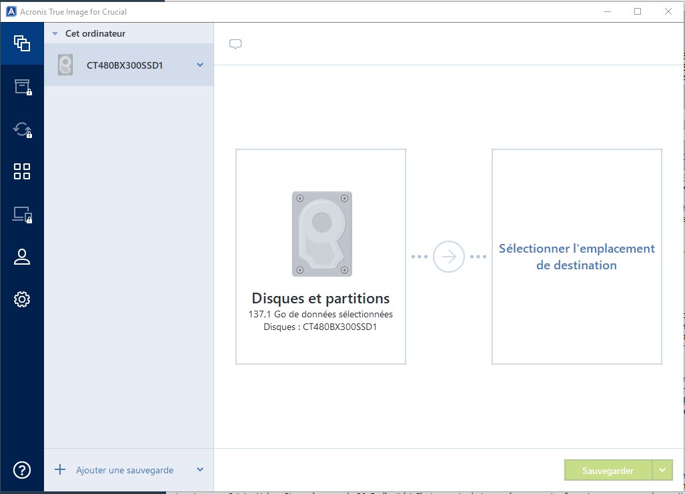Select the CT480BX300SSD1 backup entry
This screenshot has height=494, width=685.
[124, 65]
